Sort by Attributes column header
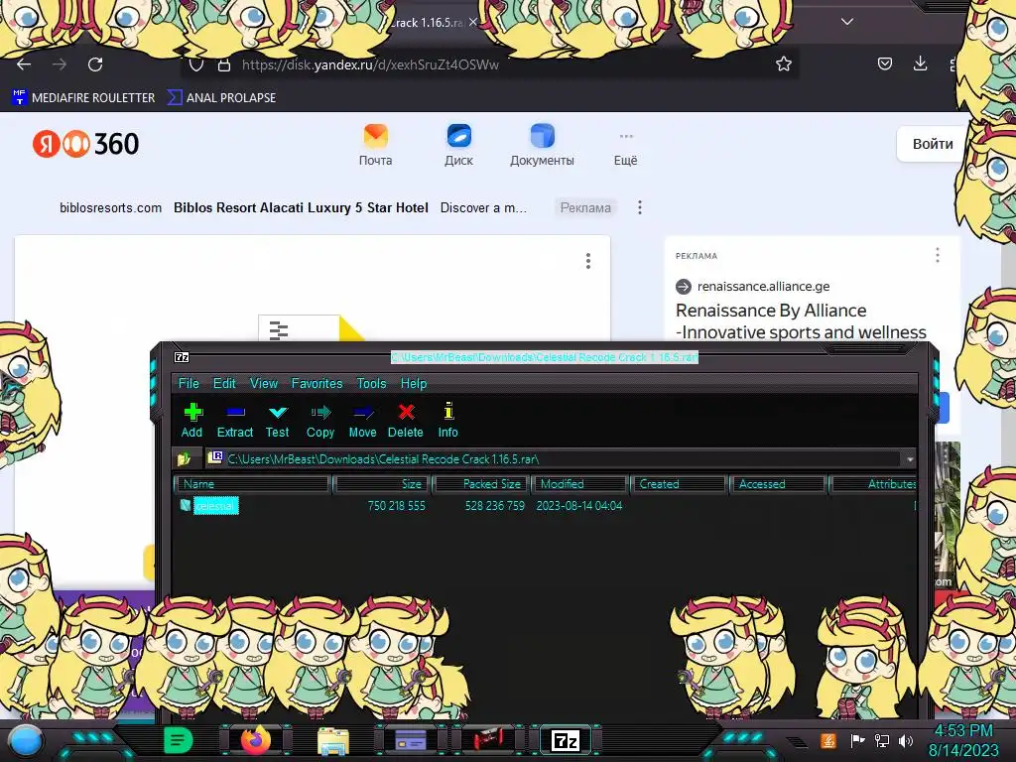Image resolution: width=1016 pixels, height=762 pixels. (x=873, y=484)
